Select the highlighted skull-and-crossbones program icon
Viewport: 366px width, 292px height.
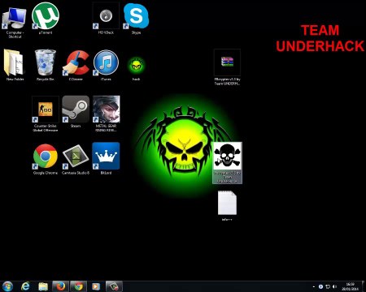[227, 162]
